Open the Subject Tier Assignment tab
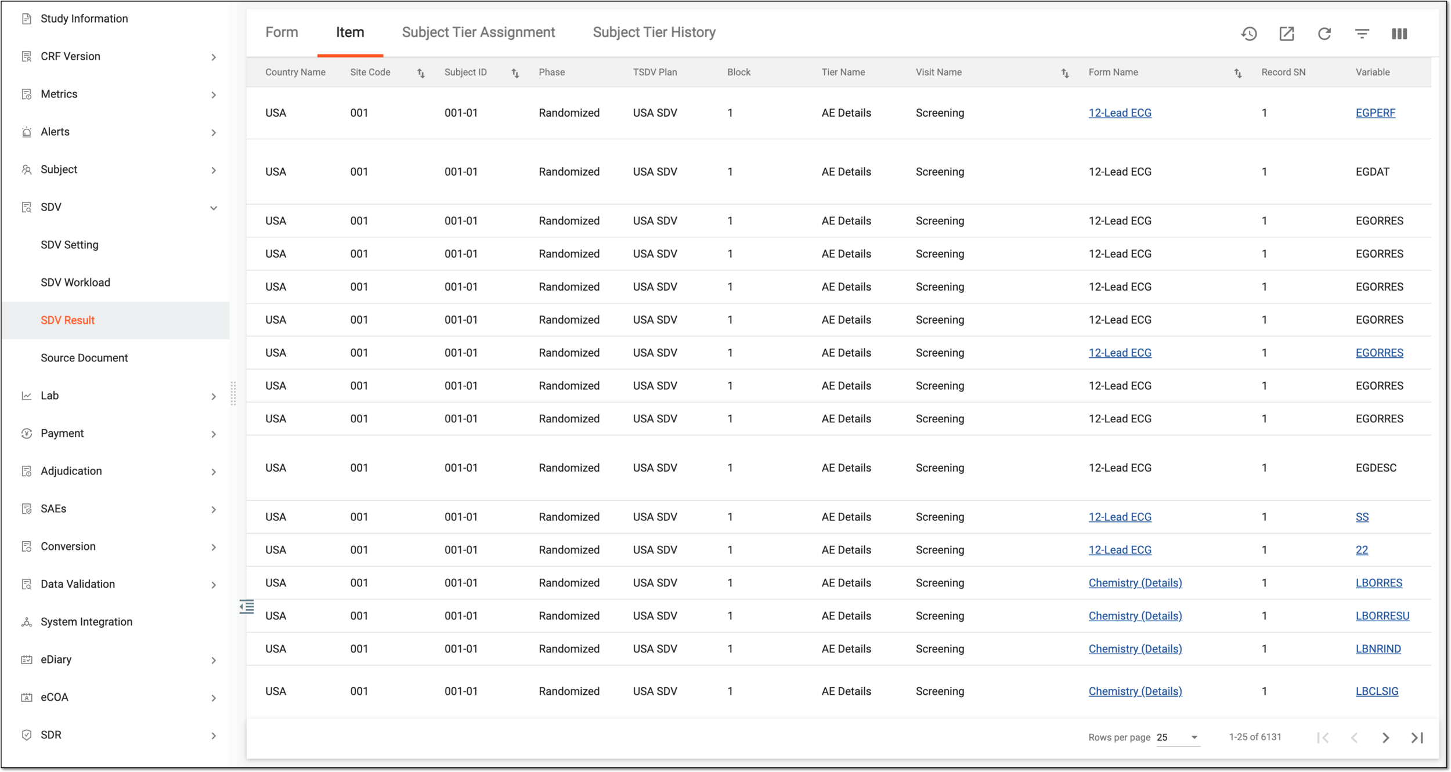 [x=478, y=32]
